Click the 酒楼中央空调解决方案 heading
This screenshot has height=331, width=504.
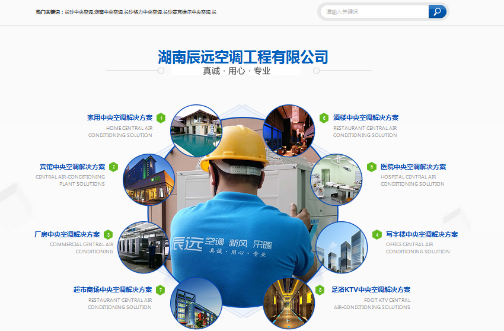(366, 118)
